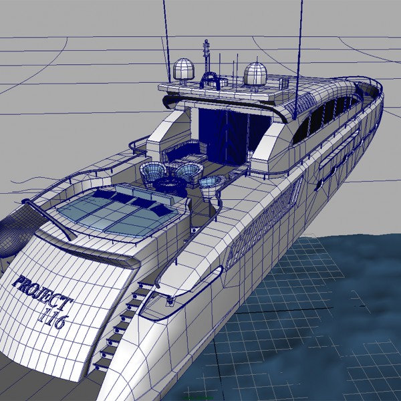Viewport: 401px width, 401px height.
Task: Select the right radar dome on roof
Action: pyautogui.click(x=255, y=74)
